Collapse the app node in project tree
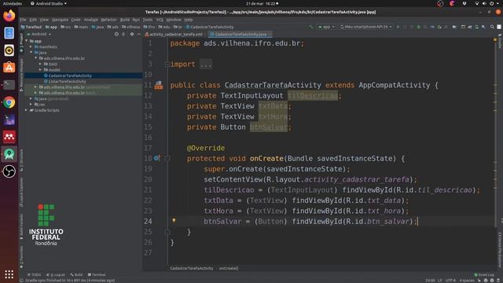Screen dimensions: 503x283 27,41
